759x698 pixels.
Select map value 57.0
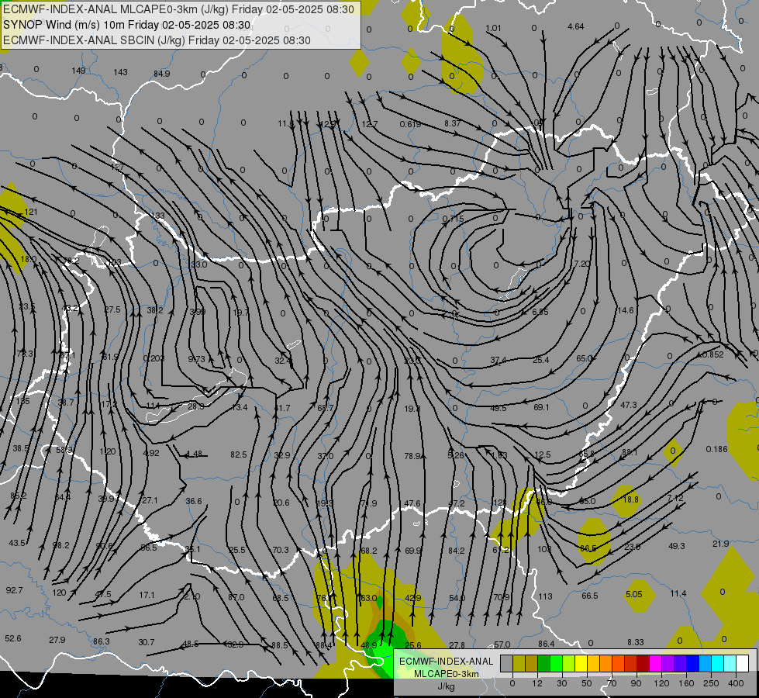(x=502, y=644)
